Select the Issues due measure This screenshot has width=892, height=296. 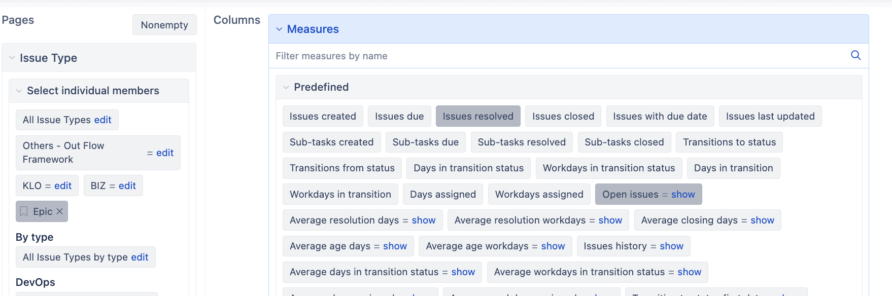click(399, 116)
